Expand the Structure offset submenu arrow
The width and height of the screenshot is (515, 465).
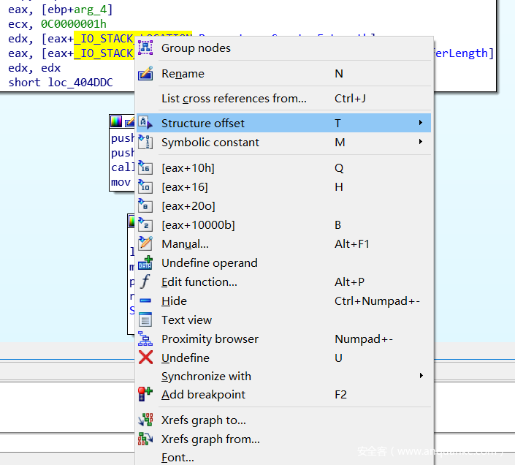(421, 124)
